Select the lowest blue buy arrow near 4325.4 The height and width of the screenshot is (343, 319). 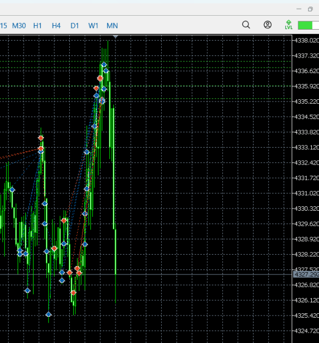(48, 314)
